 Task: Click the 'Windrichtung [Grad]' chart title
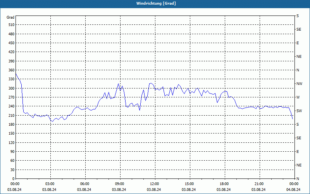pyautogui.click(x=156, y=3)
